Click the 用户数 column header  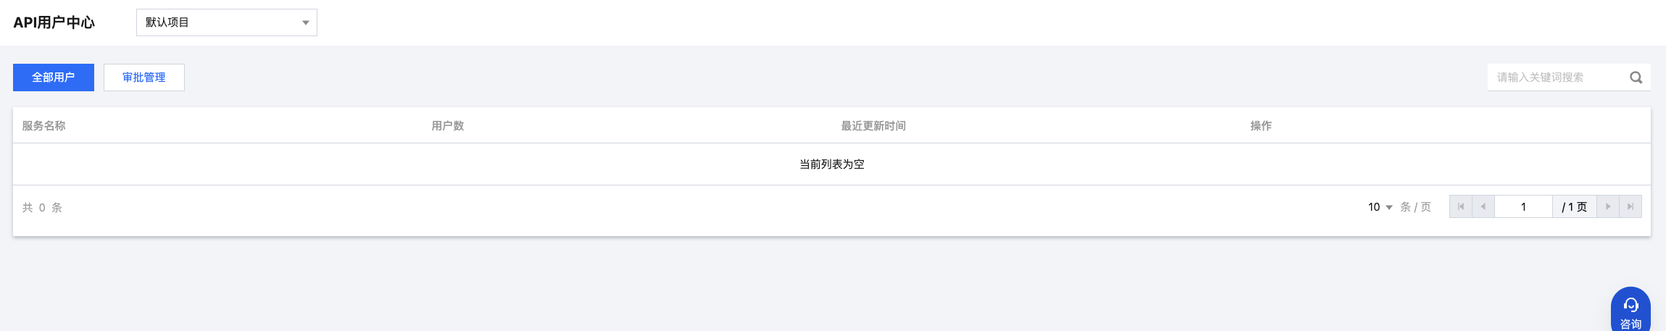(x=448, y=126)
